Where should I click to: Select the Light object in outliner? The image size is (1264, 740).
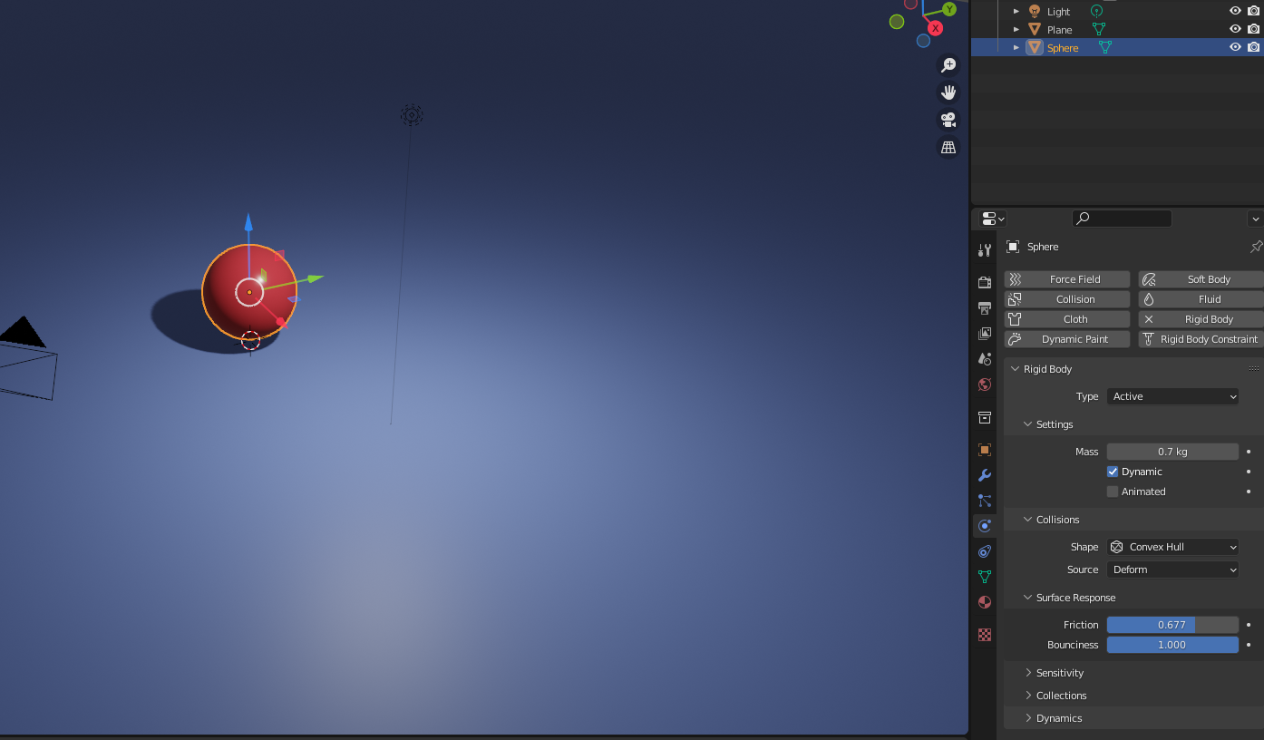pyautogui.click(x=1058, y=12)
